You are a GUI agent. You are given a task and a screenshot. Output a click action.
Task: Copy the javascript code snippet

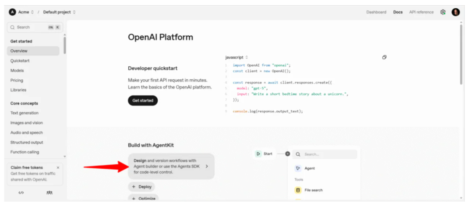coord(385,57)
